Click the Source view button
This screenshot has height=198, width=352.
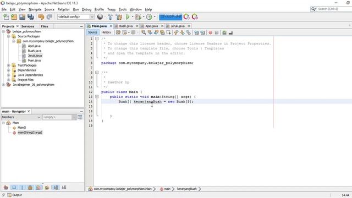92,32
